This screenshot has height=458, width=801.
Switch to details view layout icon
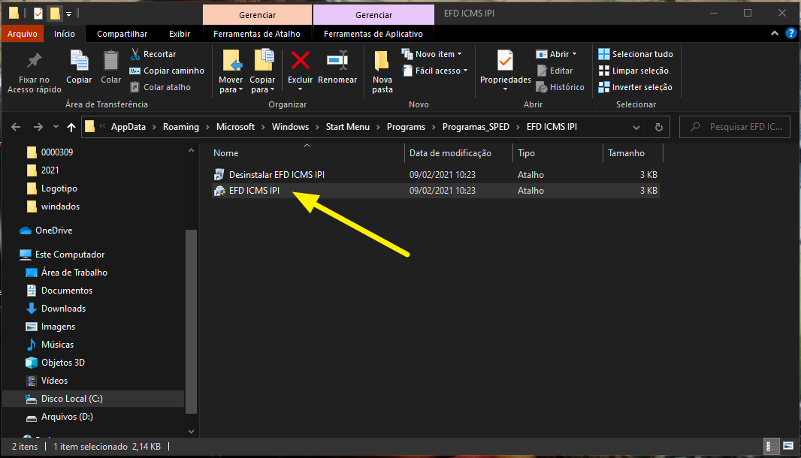coord(772,446)
